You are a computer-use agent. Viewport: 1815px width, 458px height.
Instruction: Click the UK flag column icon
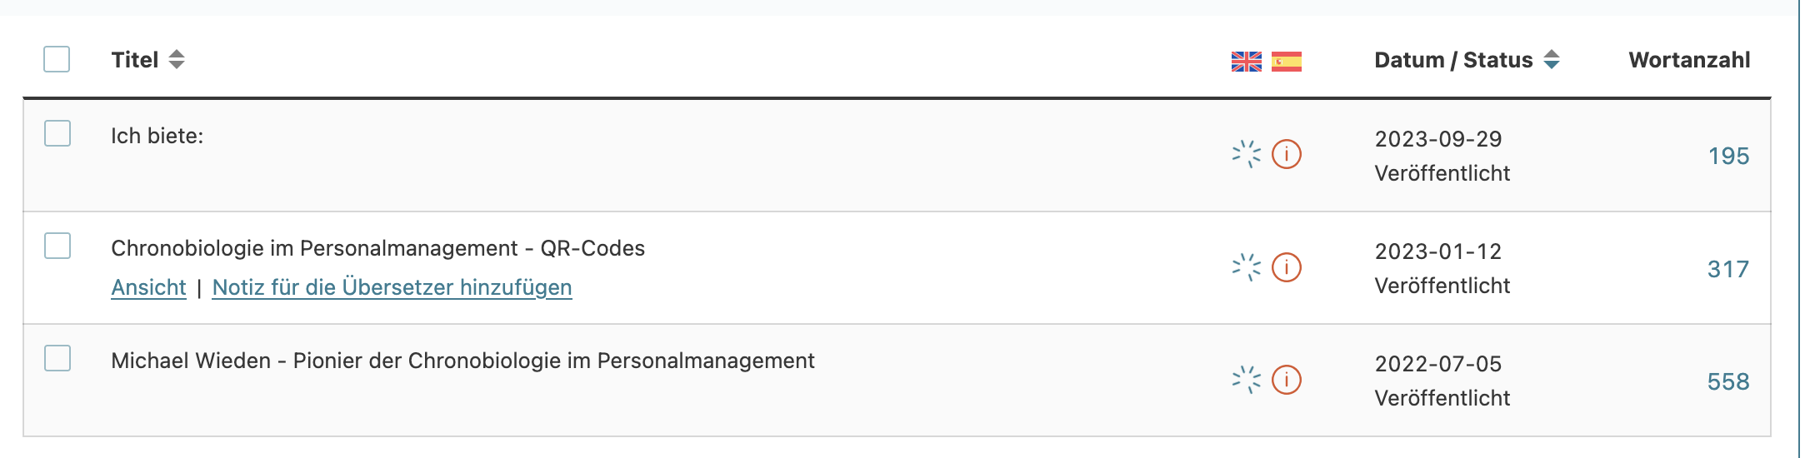tap(1246, 62)
